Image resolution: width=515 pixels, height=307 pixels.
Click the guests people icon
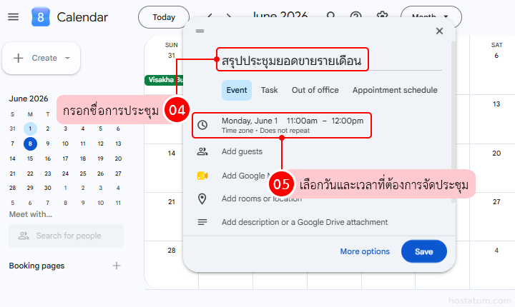click(202, 151)
